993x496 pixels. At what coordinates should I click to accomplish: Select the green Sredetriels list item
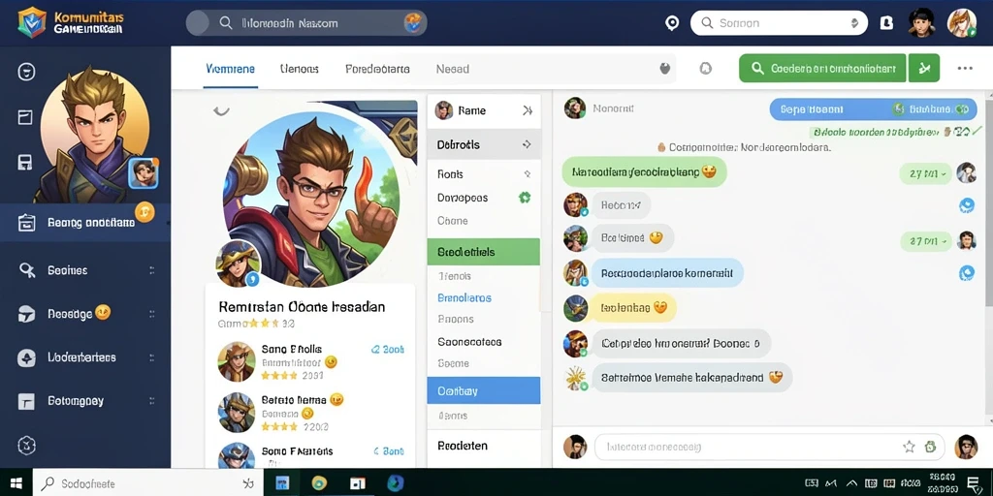click(x=484, y=252)
